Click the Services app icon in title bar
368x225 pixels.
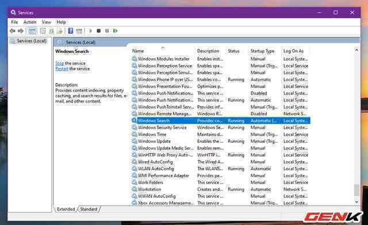click(13, 13)
